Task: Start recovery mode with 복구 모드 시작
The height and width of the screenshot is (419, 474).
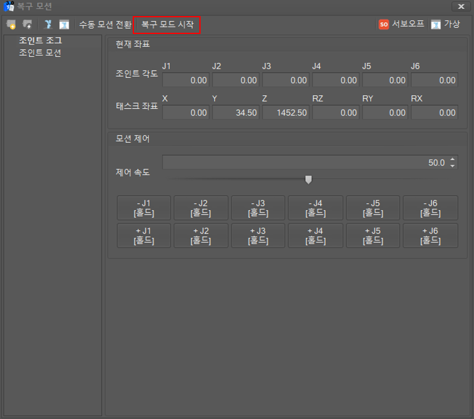Action: 167,25
